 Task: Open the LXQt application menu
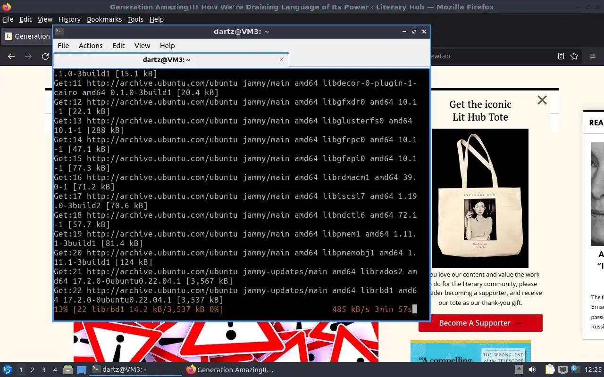[x=7, y=370]
